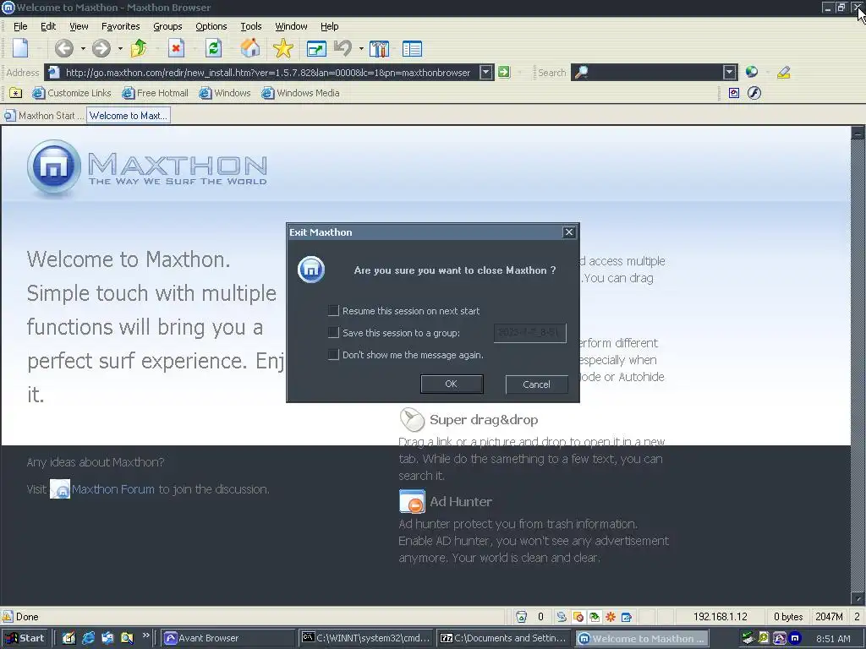Refresh the page with the Refresh icon
Viewport: 866px width, 649px height.
click(x=213, y=48)
